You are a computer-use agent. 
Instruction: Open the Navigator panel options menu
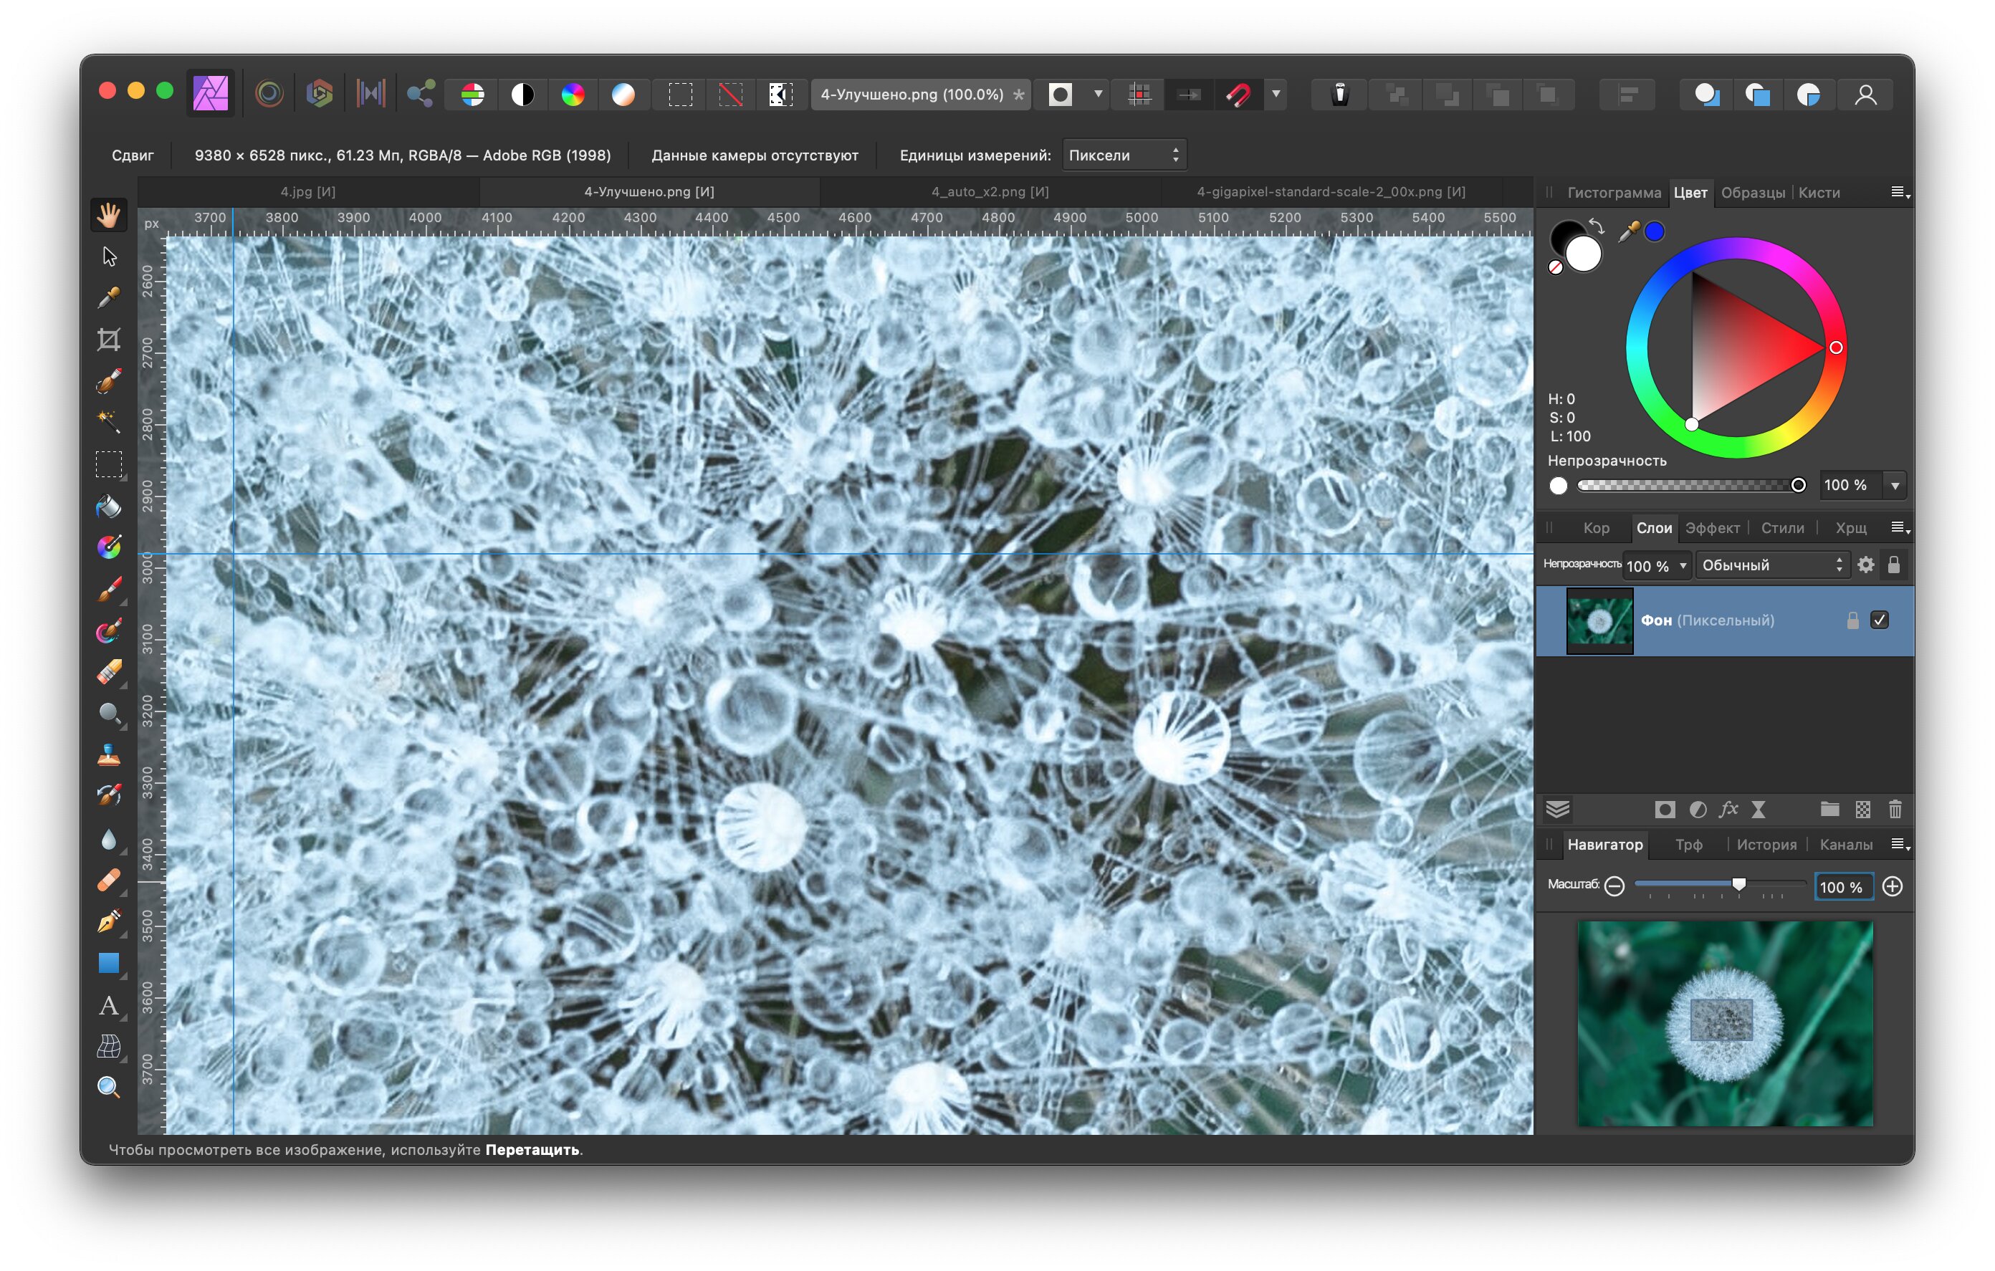pyautogui.click(x=1900, y=844)
